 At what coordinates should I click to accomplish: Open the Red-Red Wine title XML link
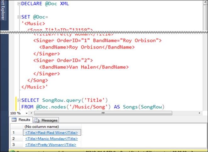click(52, 132)
